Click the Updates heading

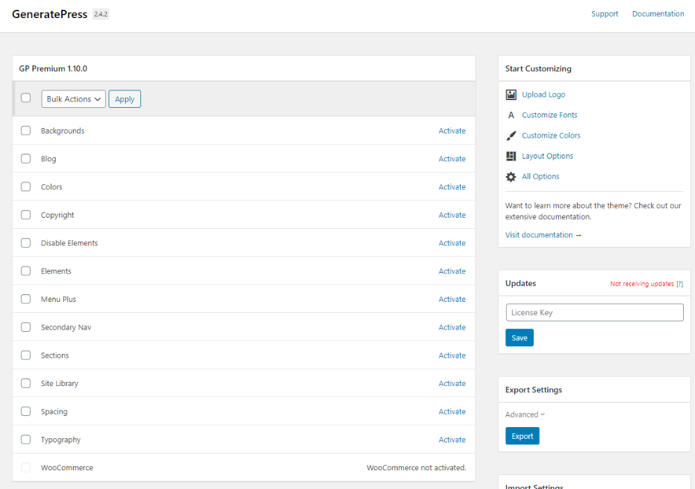tap(521, 283)
